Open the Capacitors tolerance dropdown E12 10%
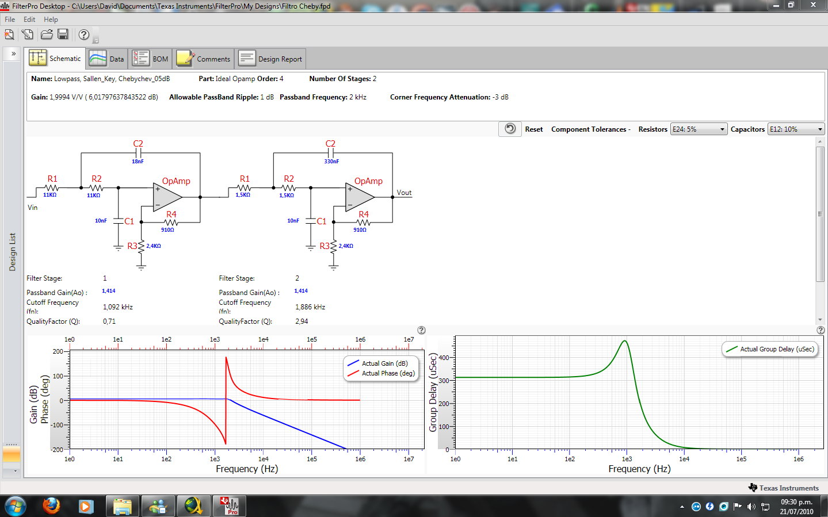Image resolution: width=828 pixels, height=517 pixels. tap(795, 129)
